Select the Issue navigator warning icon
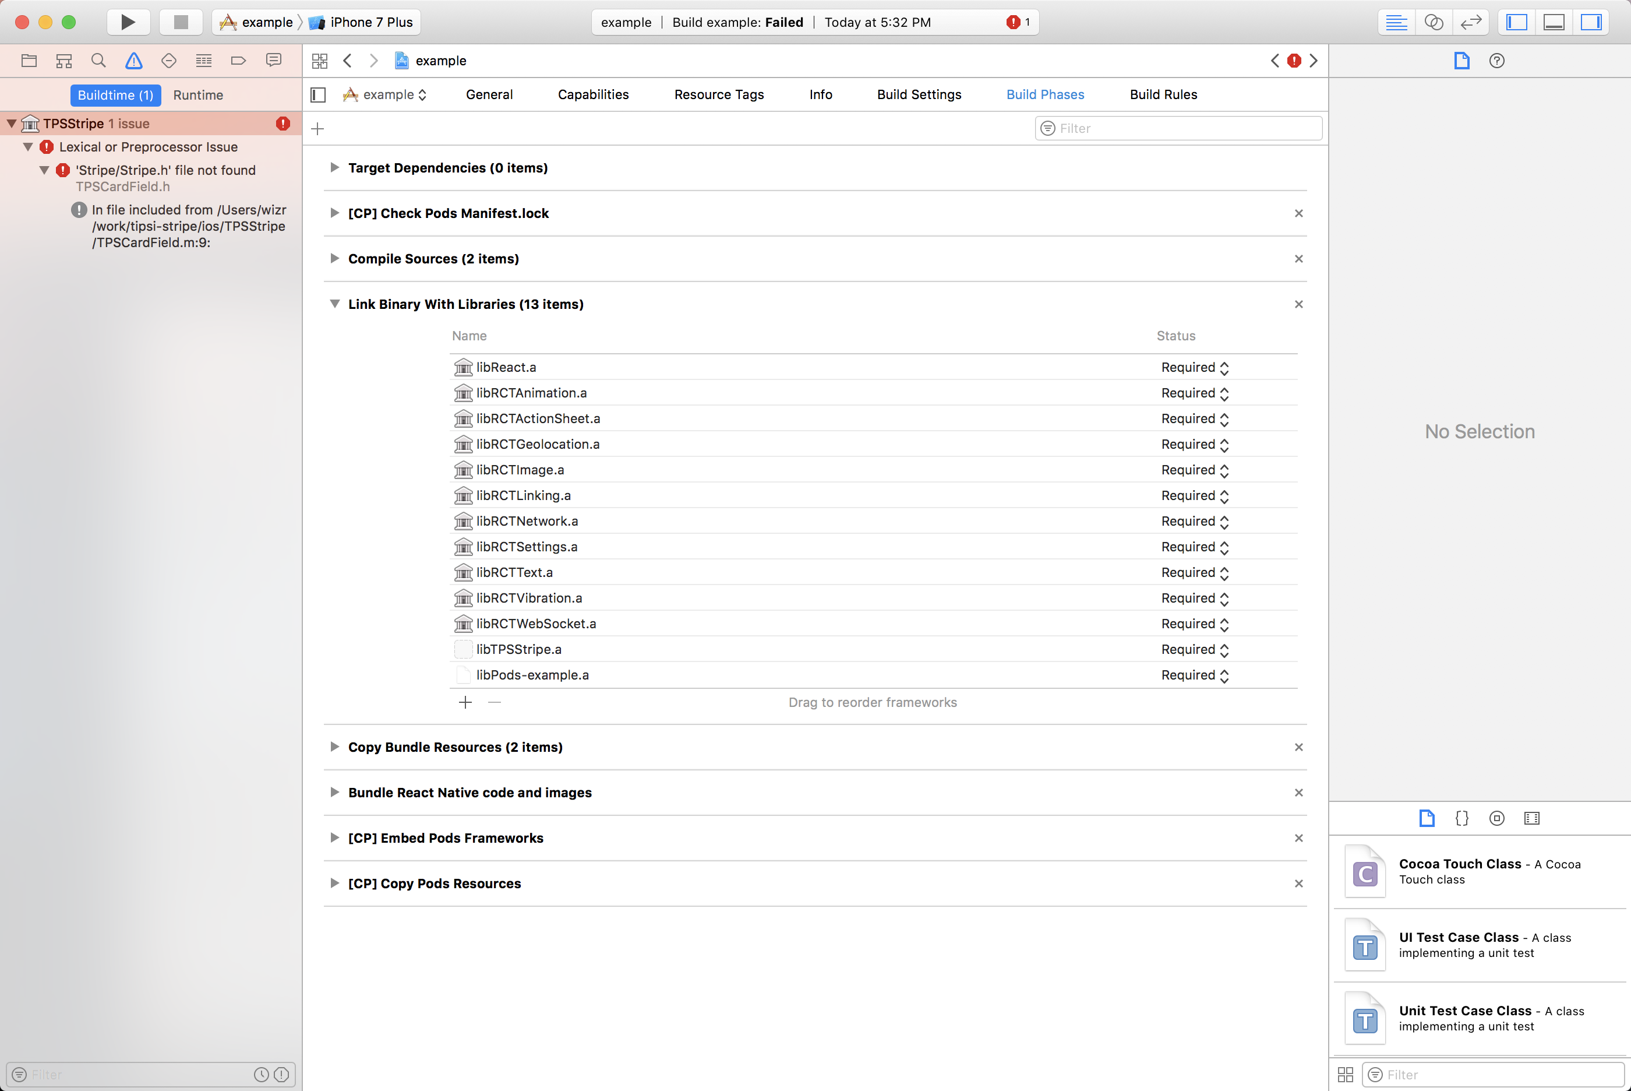Image resolution: width=1631 pixels, height=1091 pixels. [x=133, y=61]
